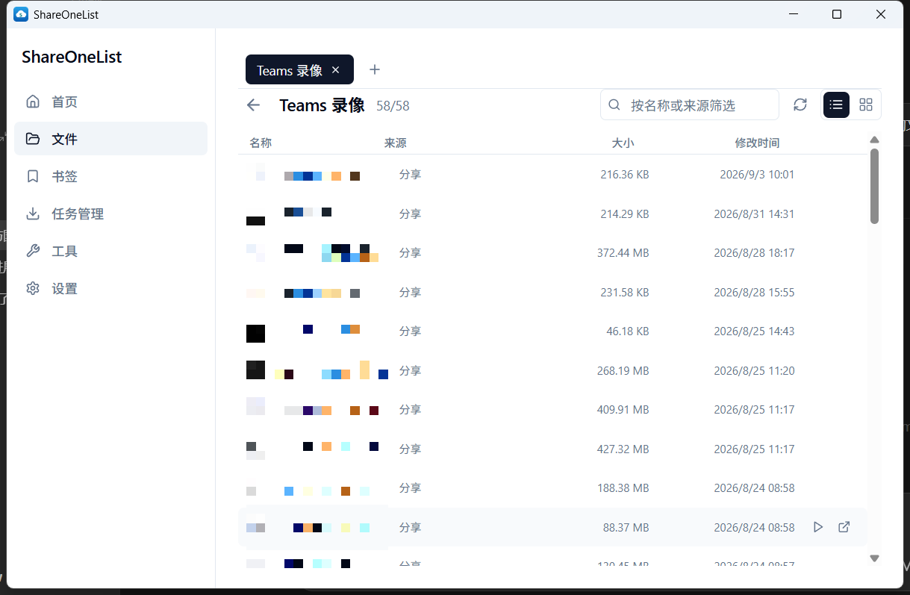Open the 88.37 MB file externally
This screenshot has height=595, width=910.
(x=844, y=527)
